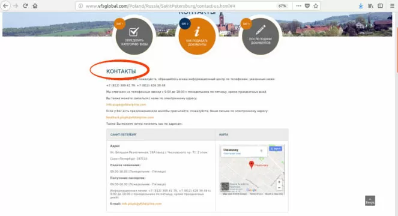Image resolution: width=398 pixels, height=216 pixels.
Task: Open the feedback email address link
Action: click(130, 117)
